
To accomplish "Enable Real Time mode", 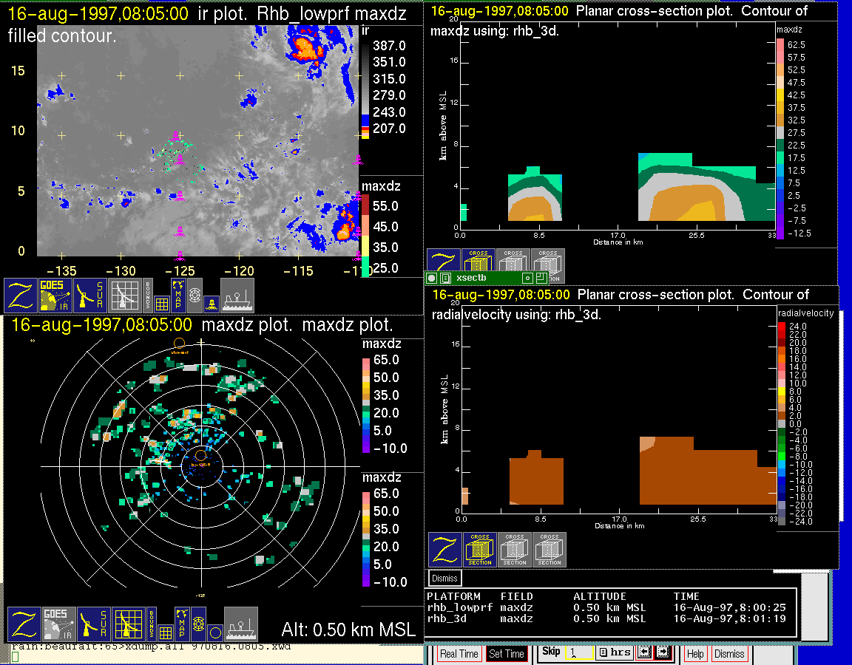I will (x=459, y=654).
